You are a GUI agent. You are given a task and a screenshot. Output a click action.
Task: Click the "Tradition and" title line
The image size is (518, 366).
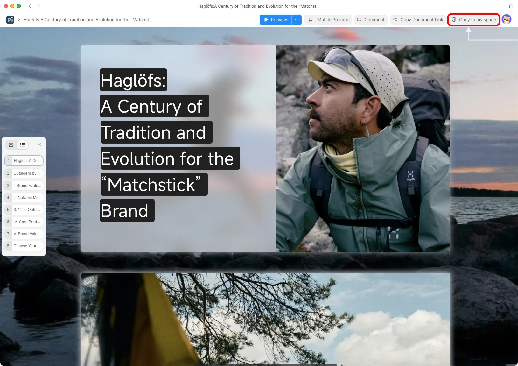(156, 132)
